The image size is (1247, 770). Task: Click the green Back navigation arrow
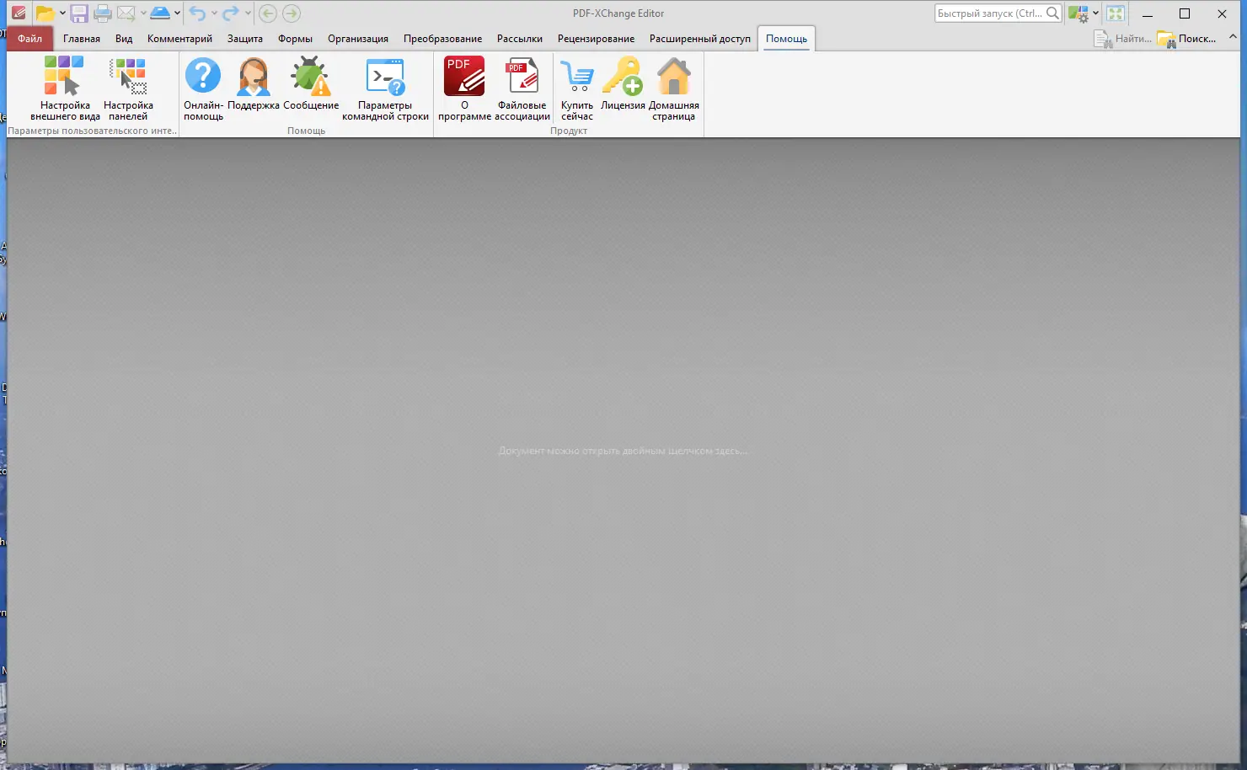point(268,13)
